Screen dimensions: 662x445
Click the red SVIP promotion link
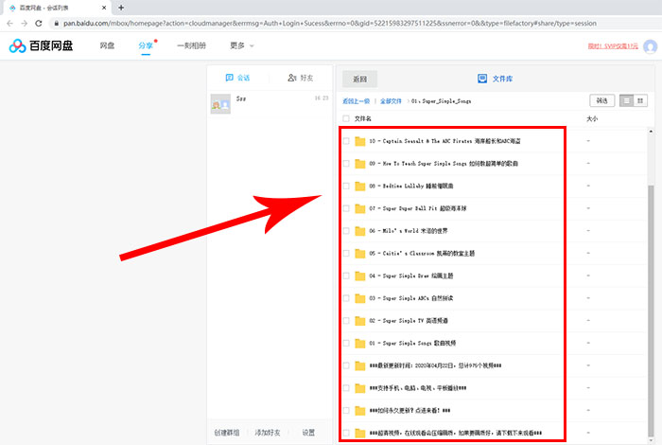tap(613, 46)
